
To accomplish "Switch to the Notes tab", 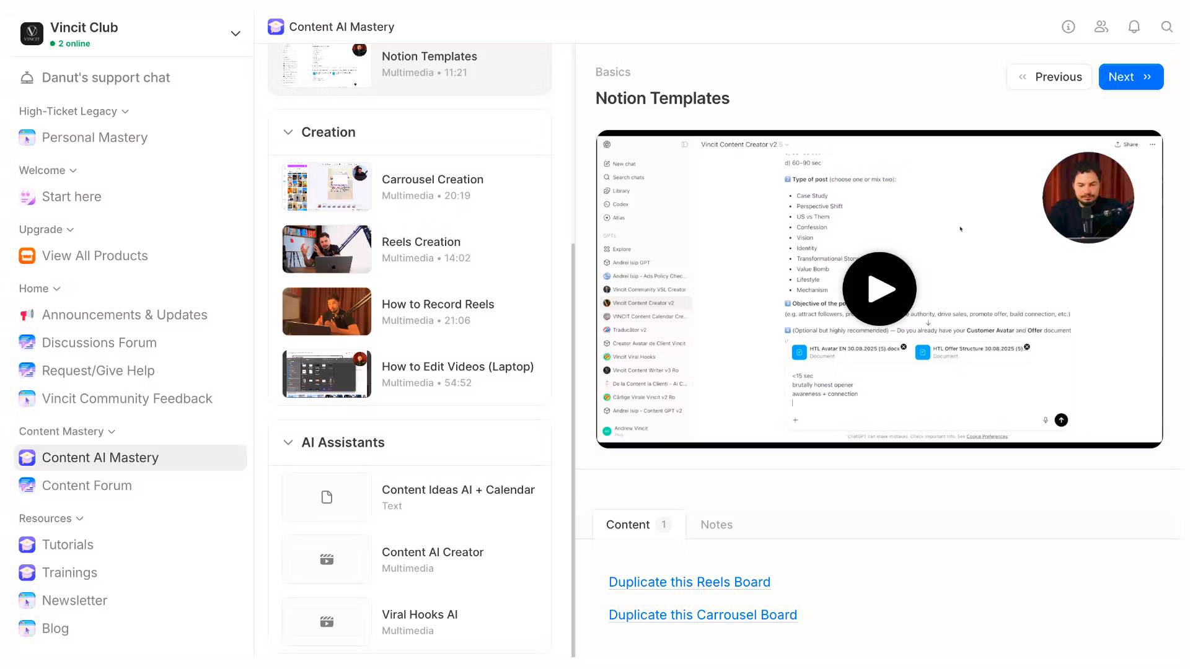I will (x=716, y=525).
